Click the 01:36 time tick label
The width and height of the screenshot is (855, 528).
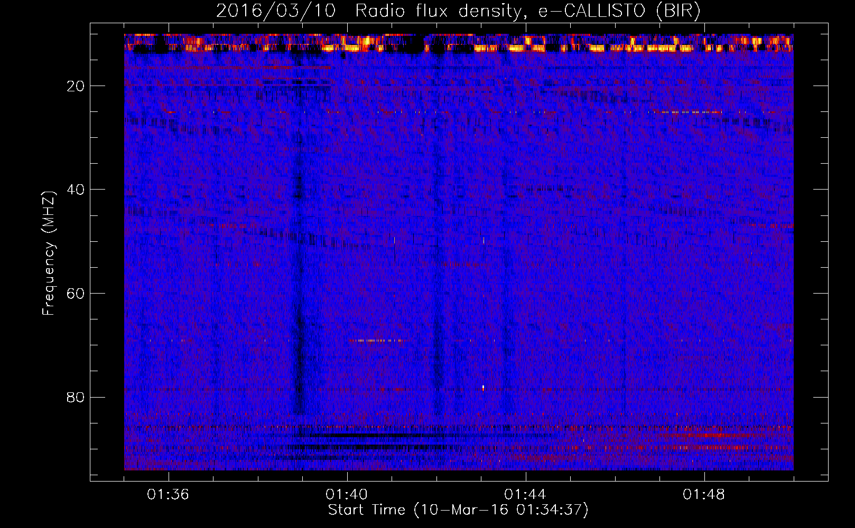[x=168, y=494]
